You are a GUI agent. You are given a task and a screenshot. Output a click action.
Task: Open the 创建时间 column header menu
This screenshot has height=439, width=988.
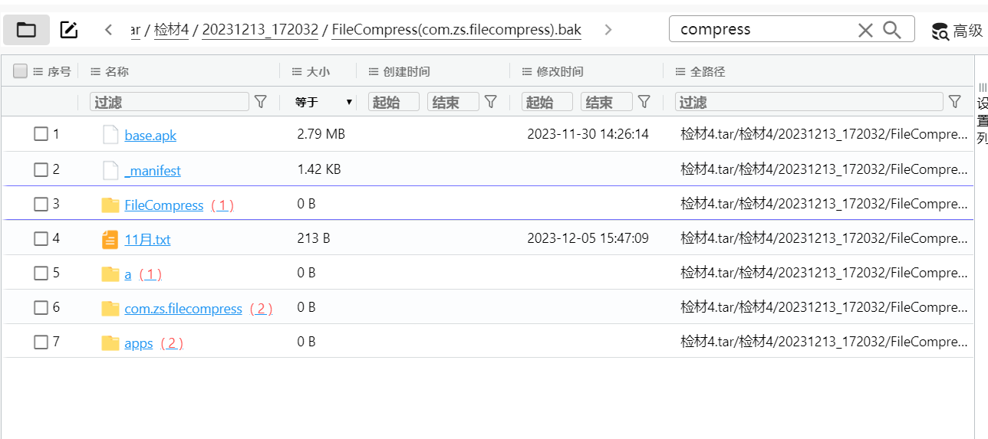click(x=374, y=71)
